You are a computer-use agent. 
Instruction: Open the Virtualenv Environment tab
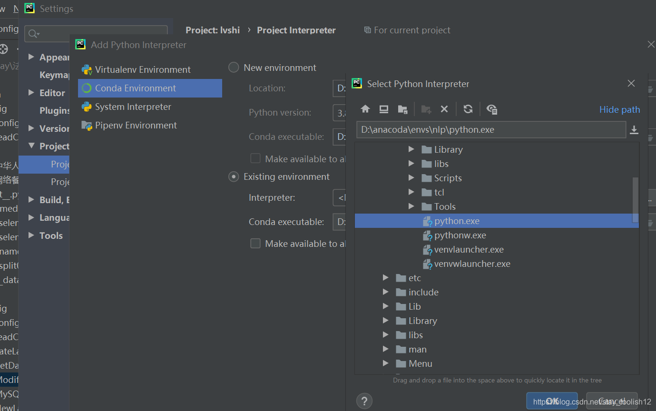150,70
